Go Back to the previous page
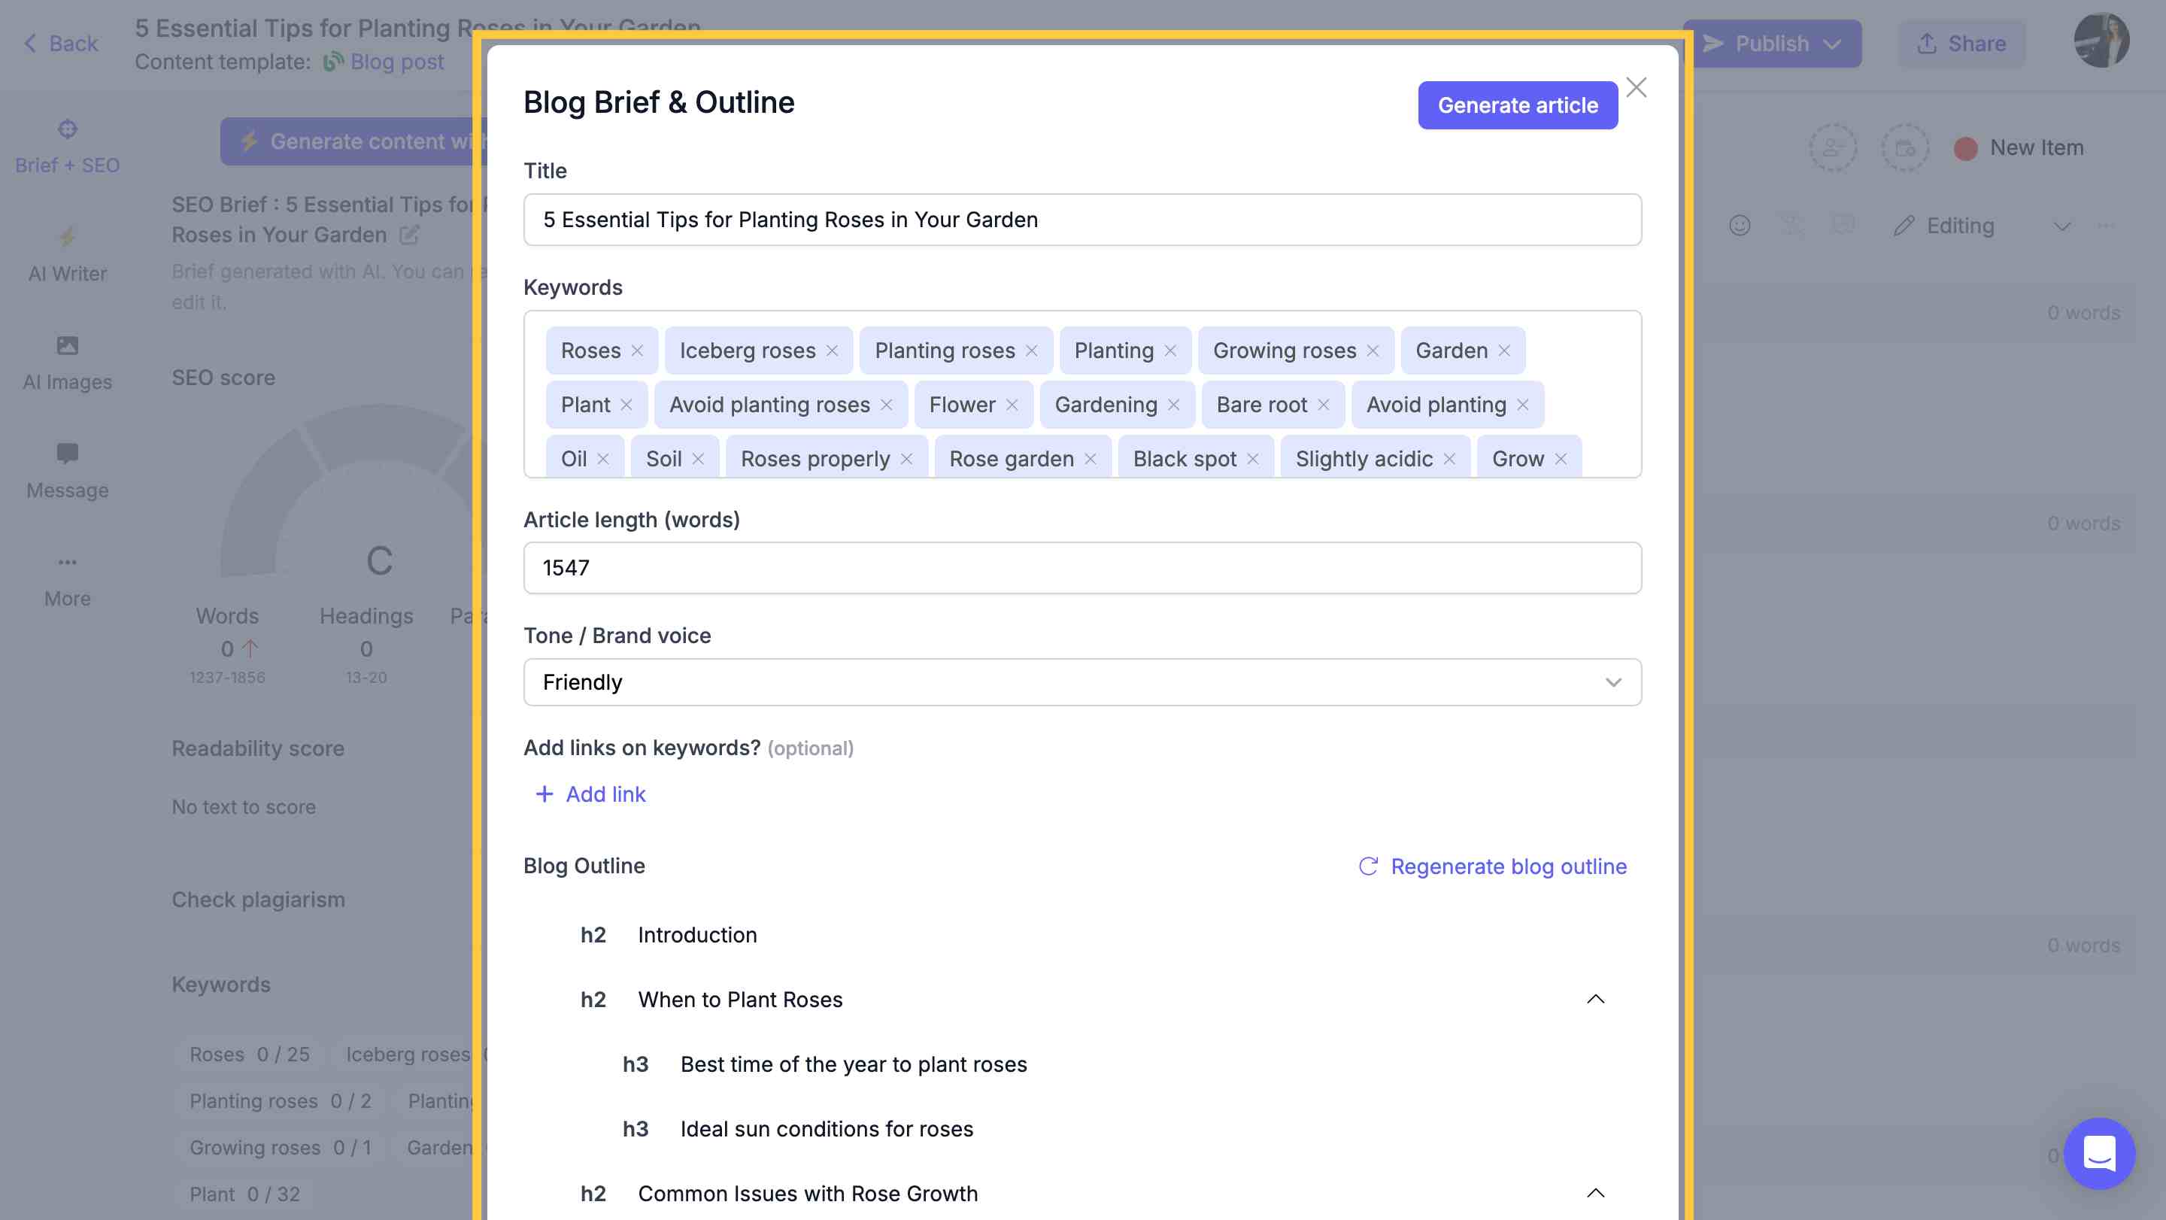Screen dimensions: 2166x1220 point(60,43)
